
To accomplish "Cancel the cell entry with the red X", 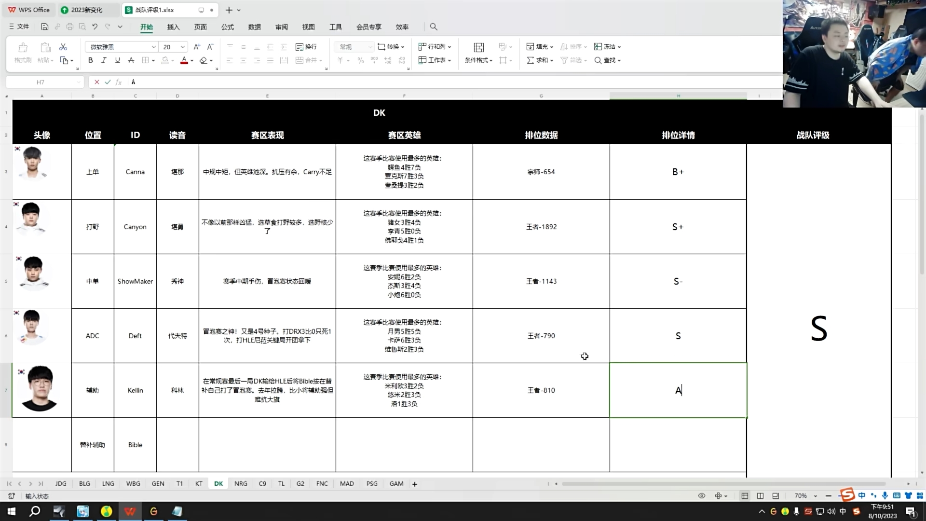I will [x=97, y=82].
